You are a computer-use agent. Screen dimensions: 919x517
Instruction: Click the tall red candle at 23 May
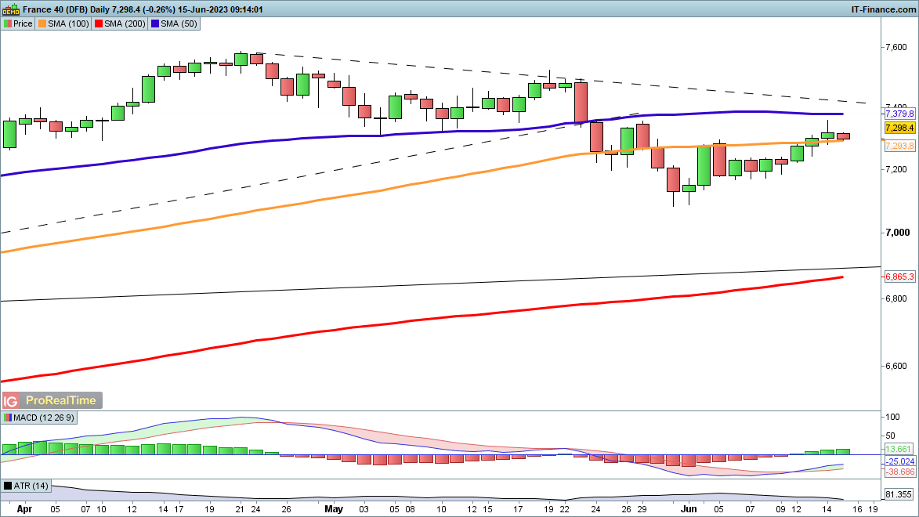581,103
